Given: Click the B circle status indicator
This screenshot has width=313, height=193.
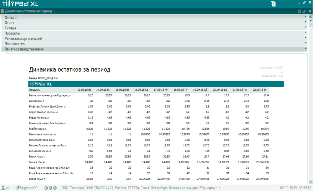Looking at the screenshot, I should pyautogui.click(x=50, y=188).
